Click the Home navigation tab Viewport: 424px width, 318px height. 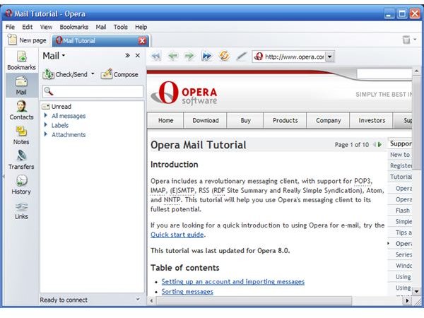[x=166, y=120]
